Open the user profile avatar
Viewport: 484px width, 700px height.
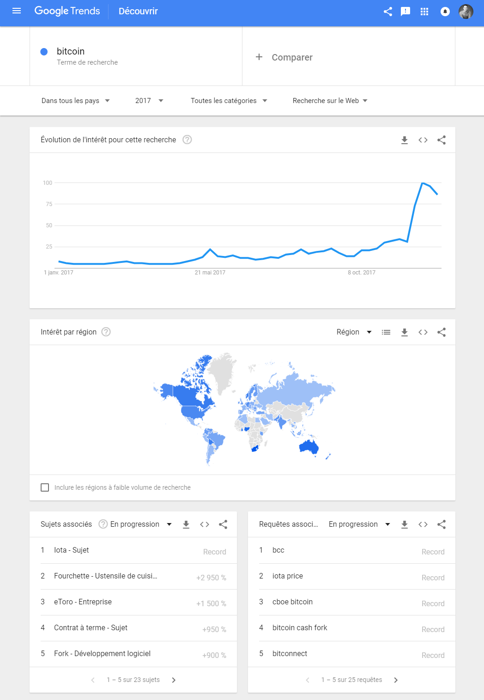click(x=466, y=12)
